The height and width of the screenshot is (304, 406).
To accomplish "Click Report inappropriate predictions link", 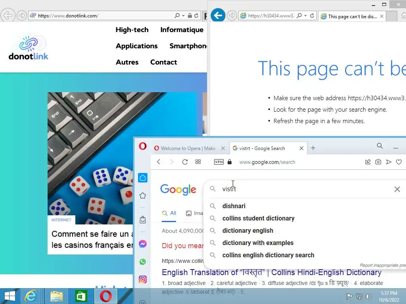I will click(x=383, y=265).
